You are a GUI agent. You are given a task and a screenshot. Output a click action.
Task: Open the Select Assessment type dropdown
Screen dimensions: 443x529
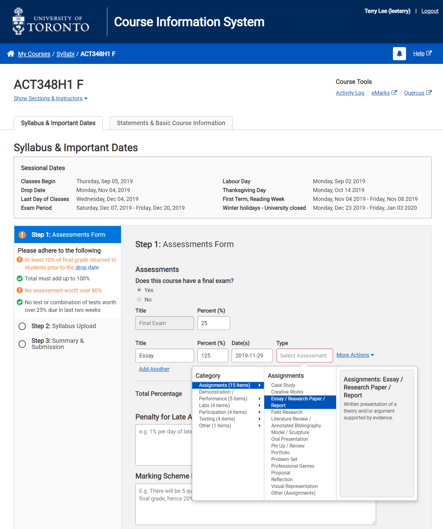(304, 356)
